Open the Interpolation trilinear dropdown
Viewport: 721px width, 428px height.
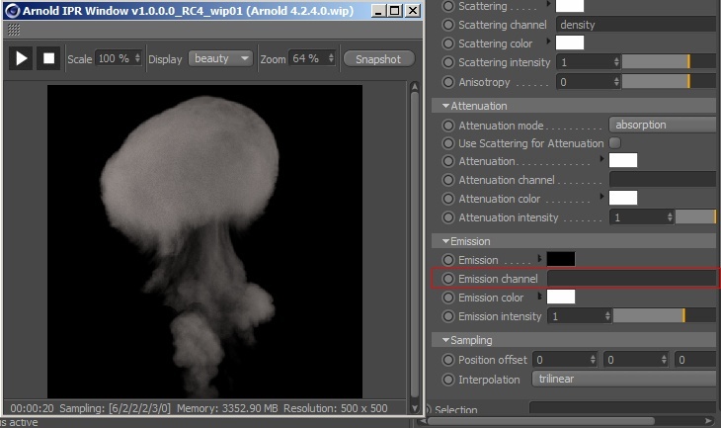[626, 379]
